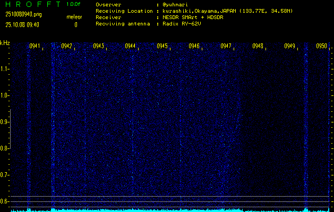Click the meteor count label
Viewport: 334px width, 212px height.
click(x=74, y=17)
